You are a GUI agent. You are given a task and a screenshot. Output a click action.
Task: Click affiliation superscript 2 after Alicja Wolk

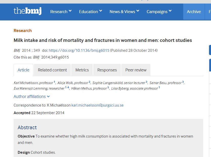[89, 82]
